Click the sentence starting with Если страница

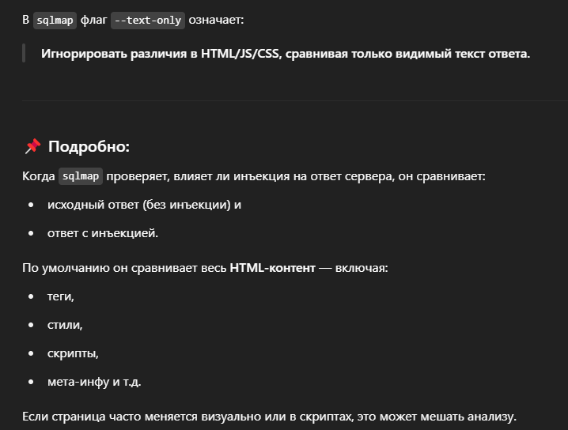coord(269,417)
